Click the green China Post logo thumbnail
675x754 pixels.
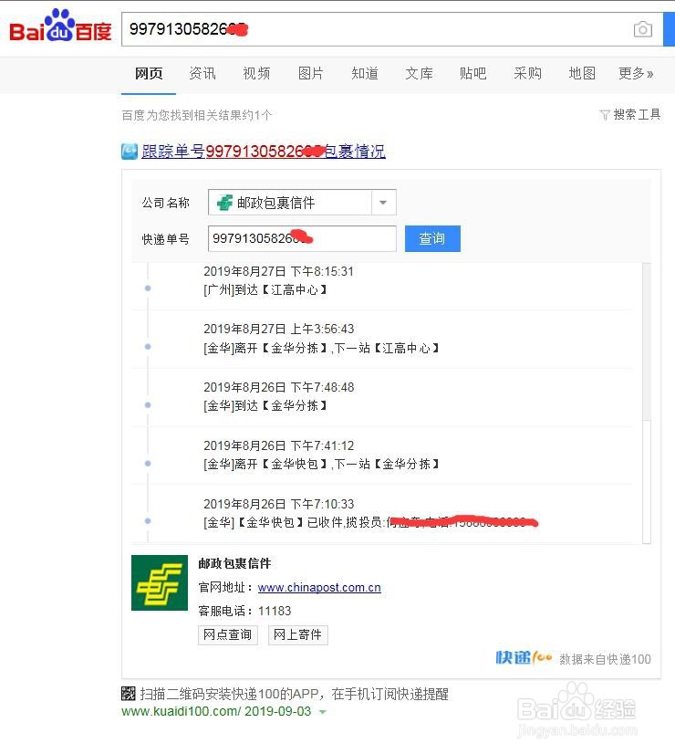click(160, 582)
